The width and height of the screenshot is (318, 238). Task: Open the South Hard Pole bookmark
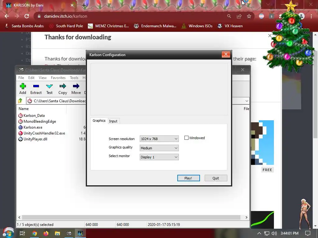(66, 26)
